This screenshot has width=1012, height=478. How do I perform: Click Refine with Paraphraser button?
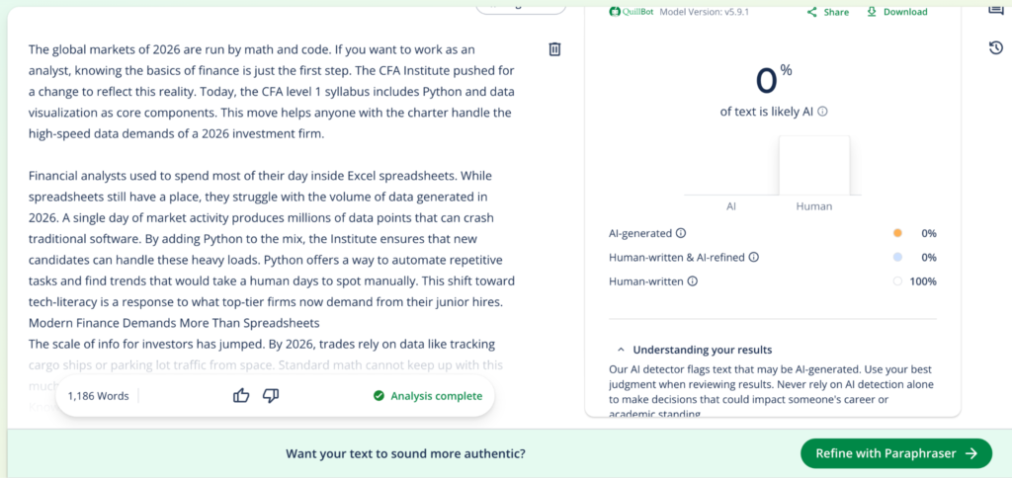tap(895, 453)
